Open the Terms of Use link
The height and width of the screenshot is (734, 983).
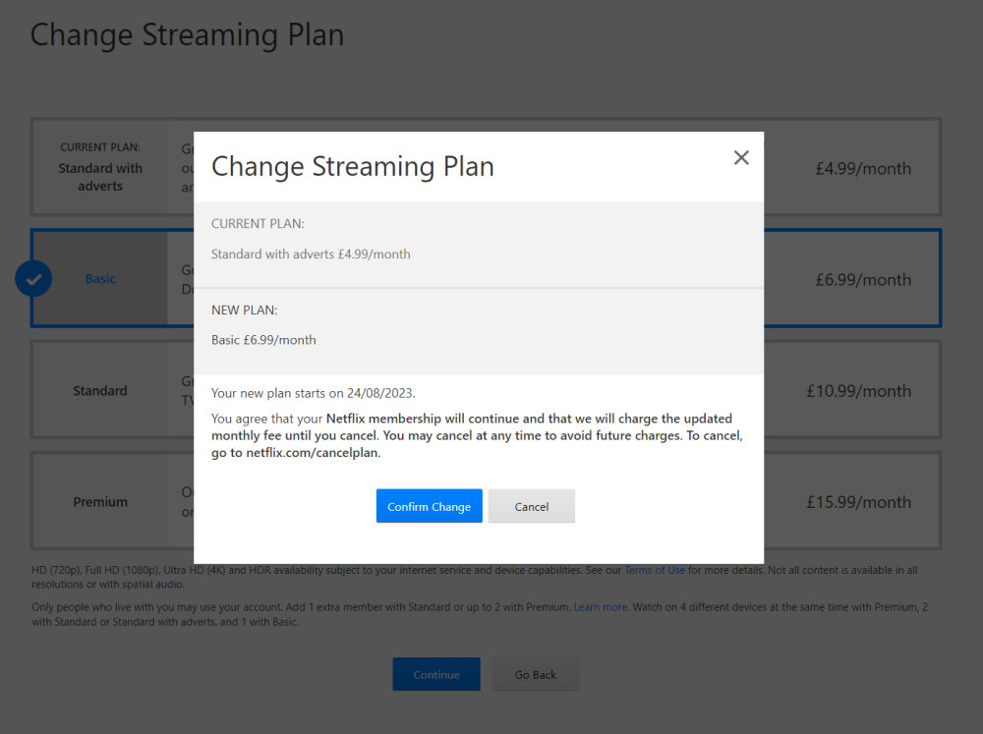click(x=655, y=570)
